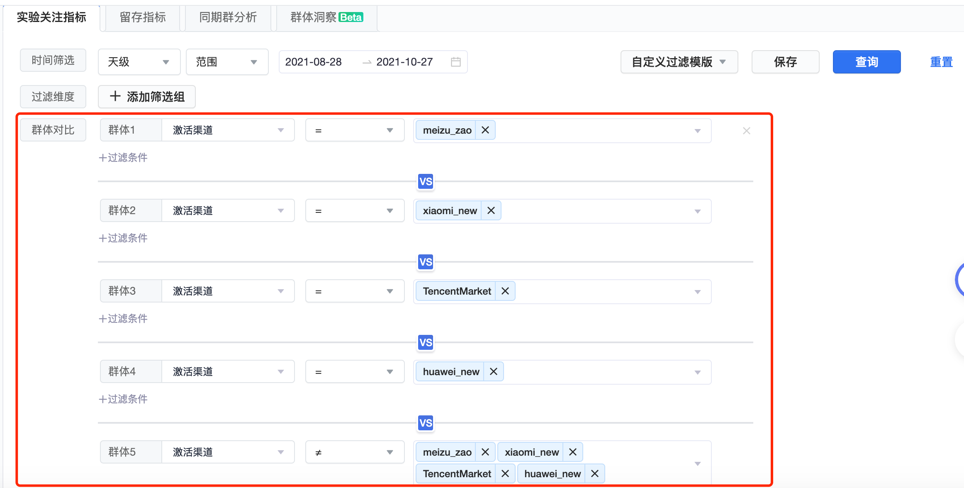Open 群体5 not-equals operator dropdown
964x488 pixels.
(355, 452)
